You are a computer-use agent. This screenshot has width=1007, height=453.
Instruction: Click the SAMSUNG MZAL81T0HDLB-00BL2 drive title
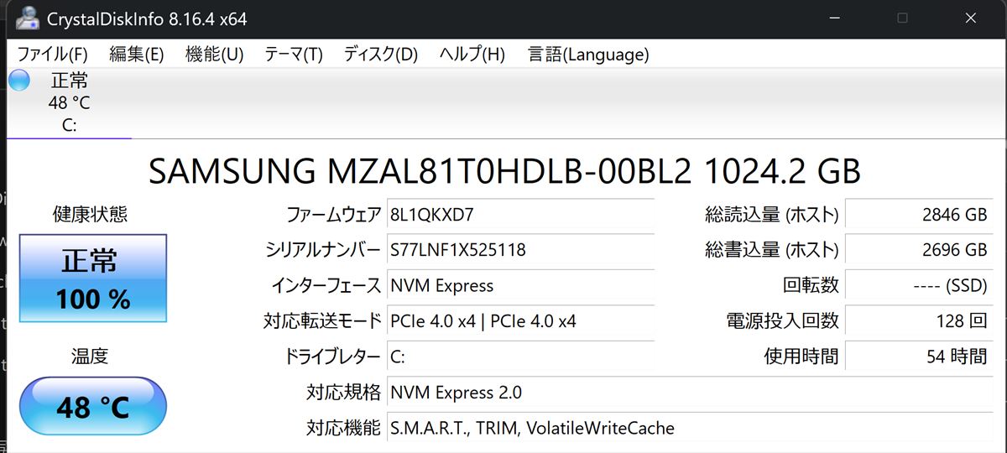pyautogui.click(x=504, y=172)
